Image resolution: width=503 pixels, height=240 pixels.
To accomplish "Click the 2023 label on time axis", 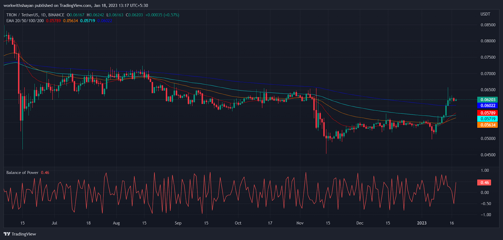I will pos(422,223).
